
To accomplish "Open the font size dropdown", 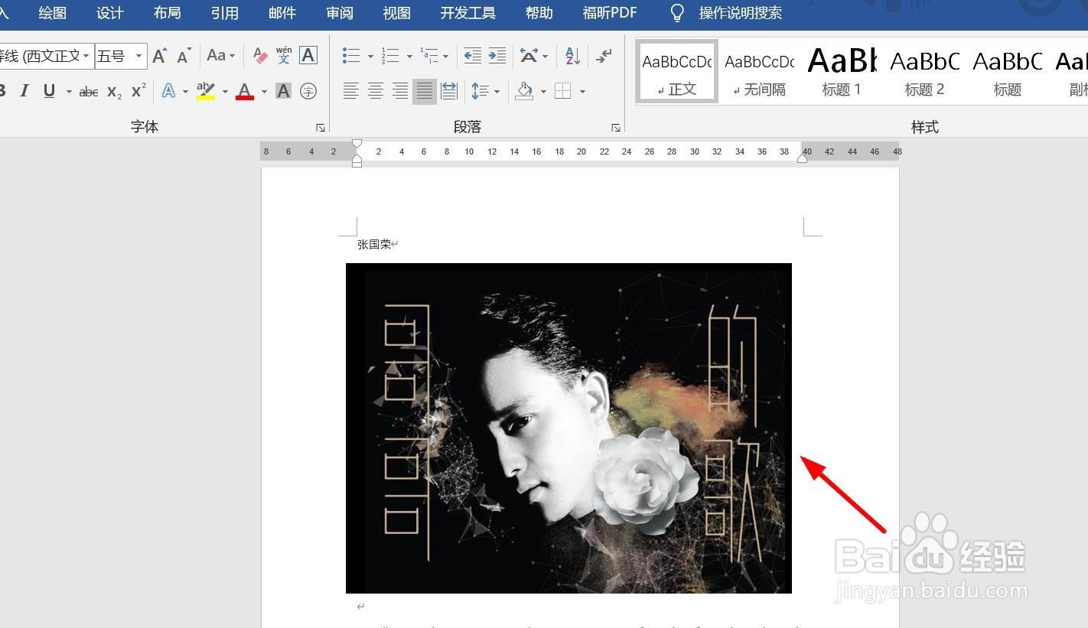I will pos(138,55).
